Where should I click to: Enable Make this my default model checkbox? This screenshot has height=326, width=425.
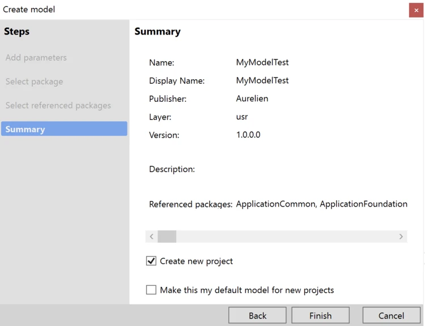151,290
